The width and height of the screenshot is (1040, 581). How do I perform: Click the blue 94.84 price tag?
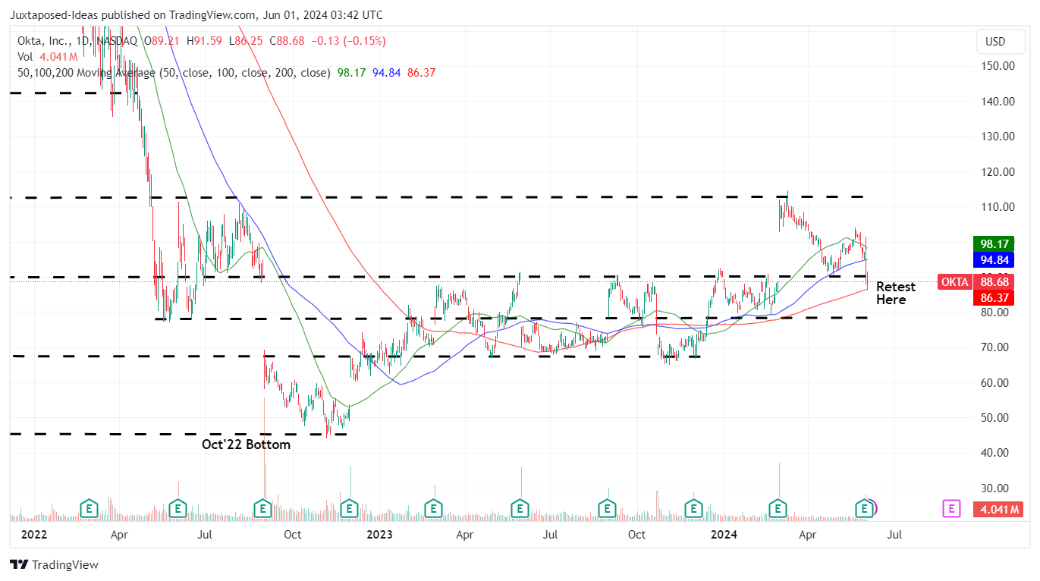point(994,260)
